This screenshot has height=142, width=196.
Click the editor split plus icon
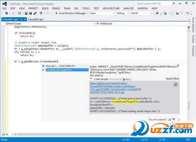point(189,27)
